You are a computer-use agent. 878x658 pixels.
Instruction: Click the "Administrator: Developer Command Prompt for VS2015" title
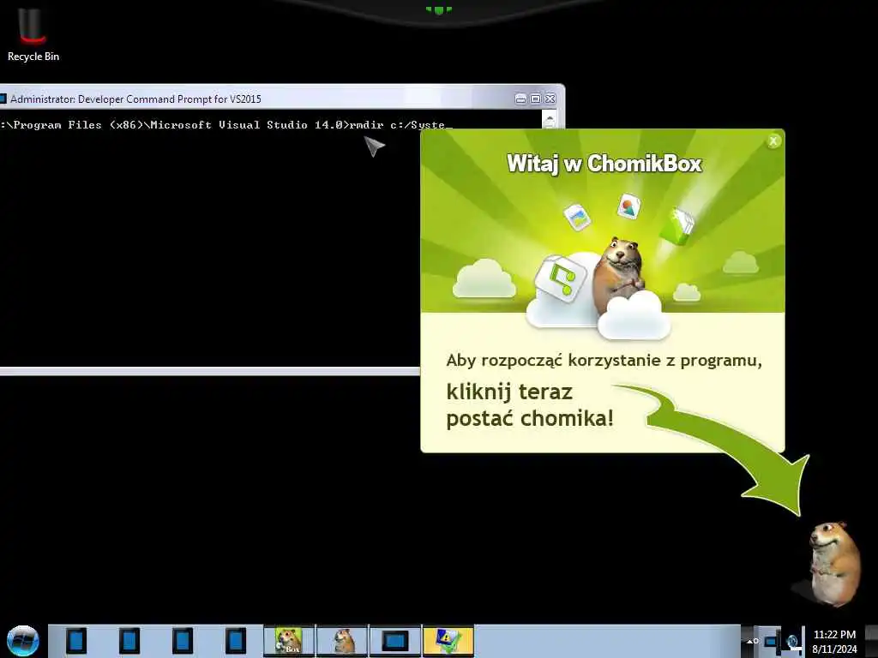coord(135,99)
